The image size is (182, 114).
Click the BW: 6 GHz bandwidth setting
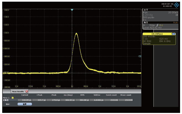[165, 41]
